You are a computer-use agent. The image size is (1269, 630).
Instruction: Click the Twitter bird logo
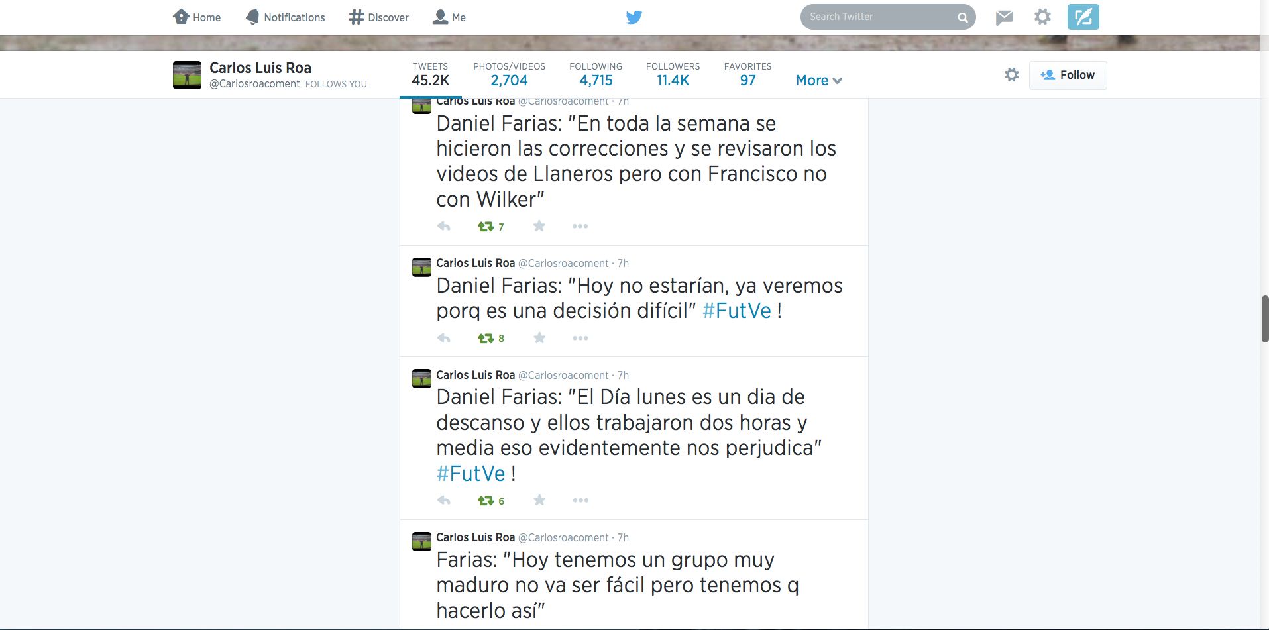pyautogui.click(x=634, y=17)
